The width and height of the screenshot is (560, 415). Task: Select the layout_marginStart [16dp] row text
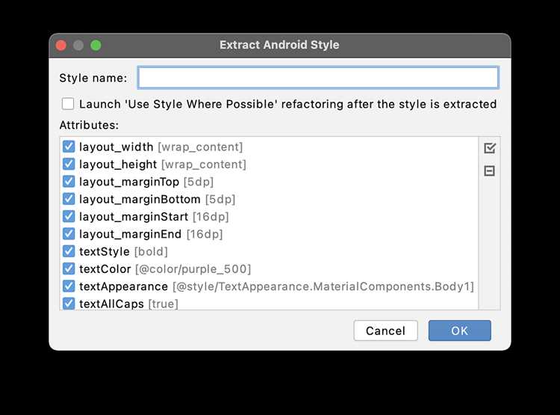154,217
